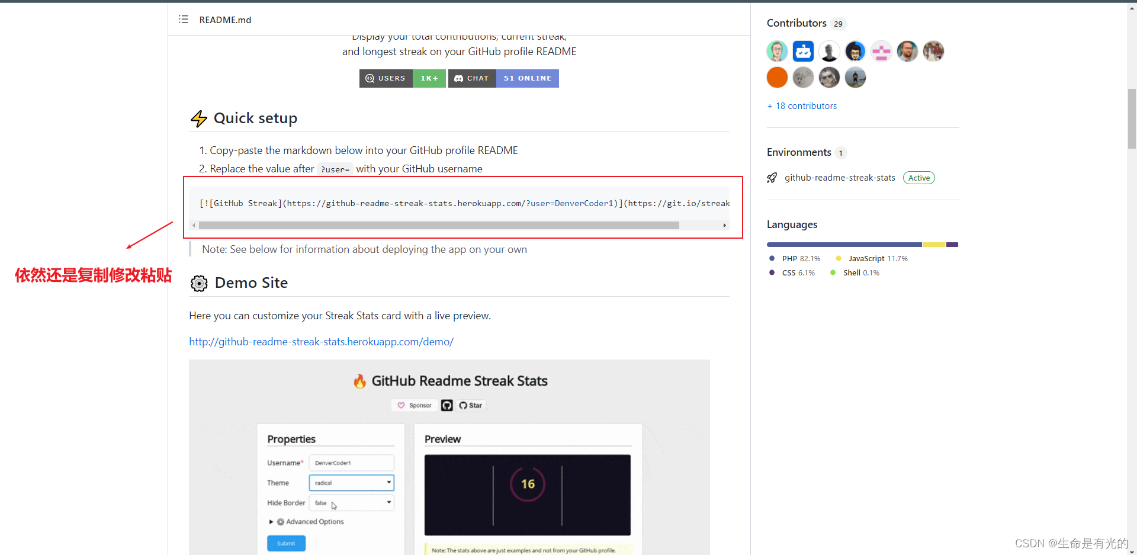Screen dimensions: 1137x555
Task: Click the code block right scroll arrow
Action: tap(724, 226)
